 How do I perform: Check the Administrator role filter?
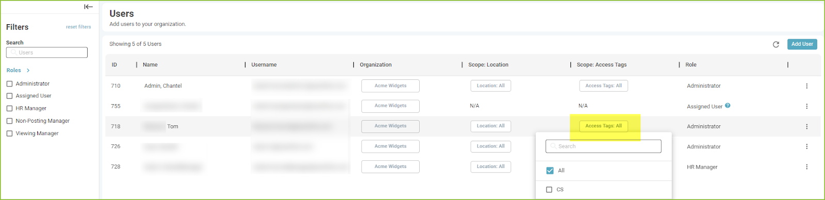pyautogui.click(x=9, y=84)
